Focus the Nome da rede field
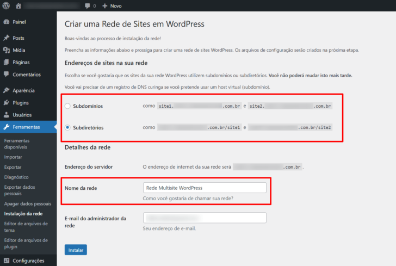Viewport: 396px width, 266px height. (x=205, y=188)
